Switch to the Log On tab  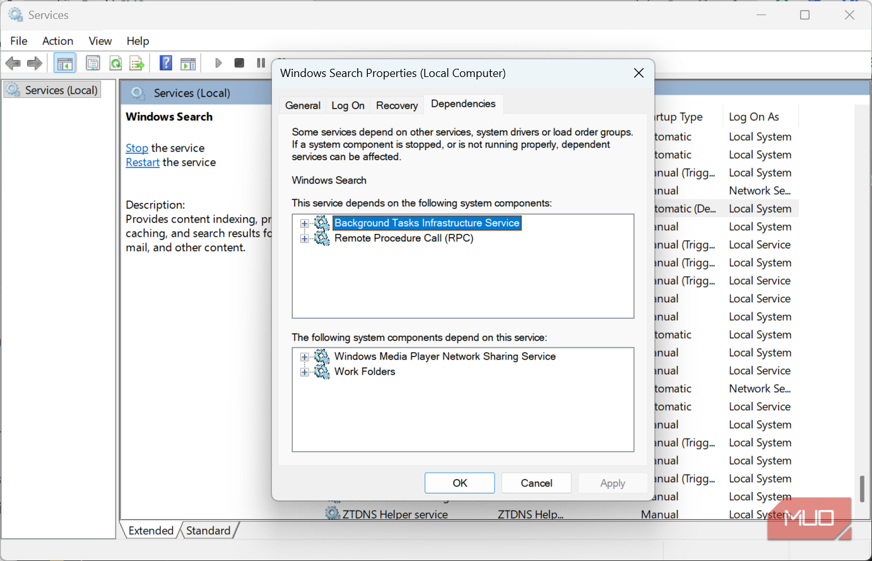[x=348, y=105]
